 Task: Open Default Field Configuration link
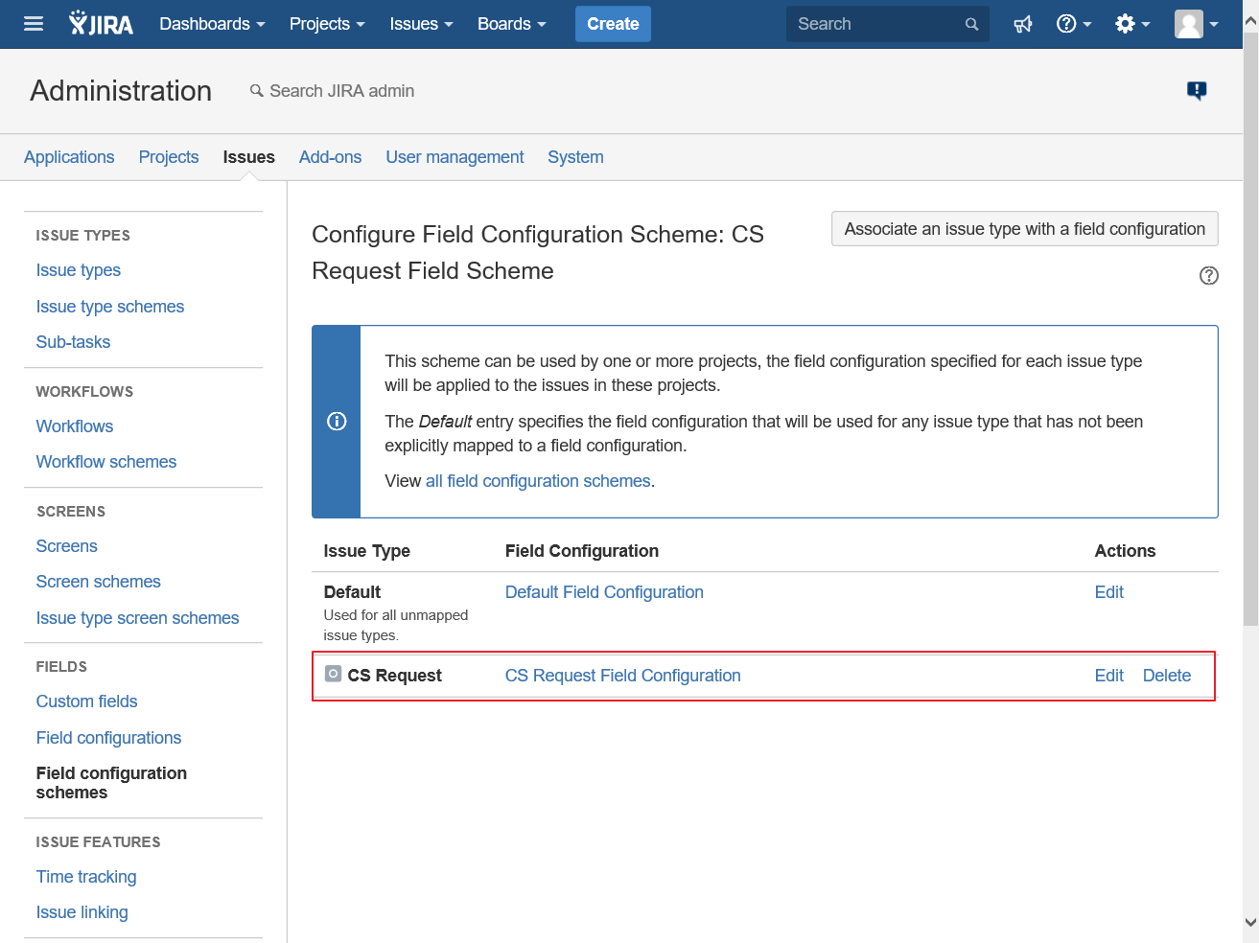[x=604, y=592]
